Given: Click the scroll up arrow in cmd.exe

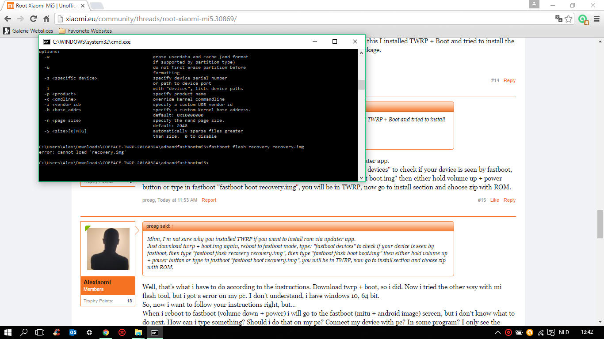Looking at the screenshot, I should point(361,52).
